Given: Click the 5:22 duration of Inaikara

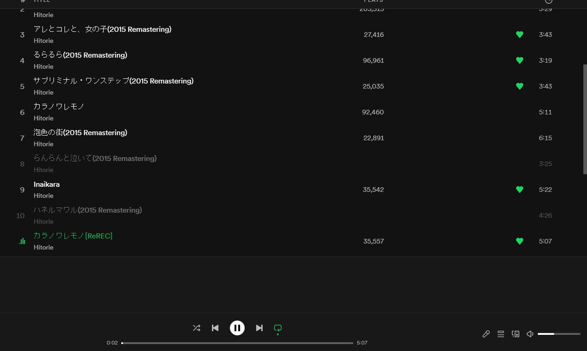Looking at the screenshot, I should pos(545,189).
